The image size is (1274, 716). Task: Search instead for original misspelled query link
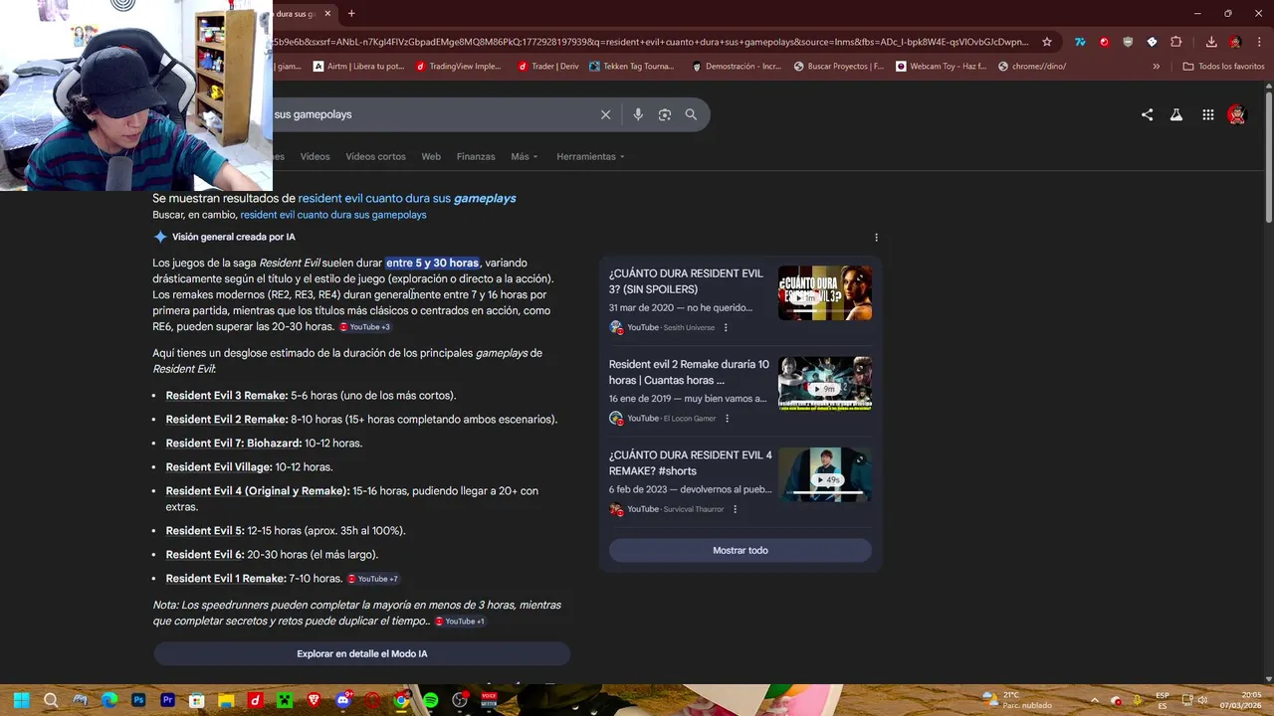click(x=333, y=215)
